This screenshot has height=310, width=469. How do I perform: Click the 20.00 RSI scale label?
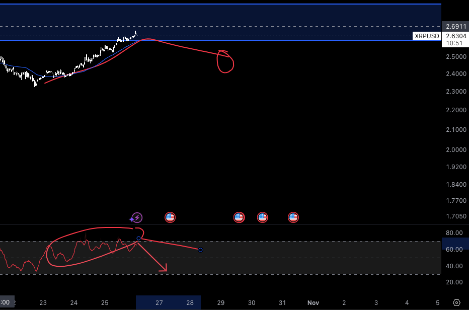coord(454,282)
